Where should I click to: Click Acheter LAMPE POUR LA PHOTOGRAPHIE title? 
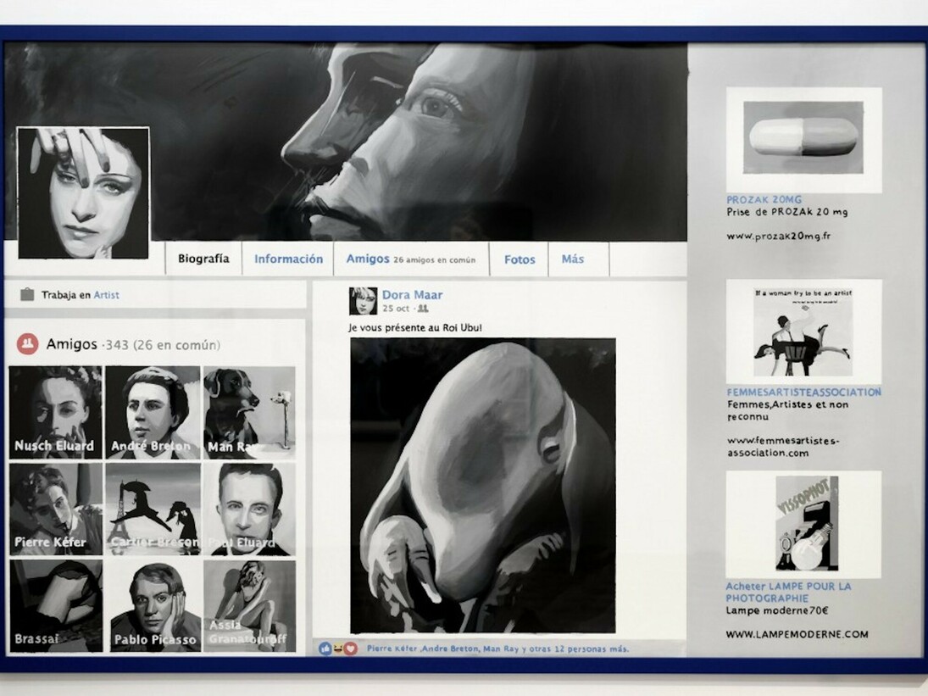point(788,592)
